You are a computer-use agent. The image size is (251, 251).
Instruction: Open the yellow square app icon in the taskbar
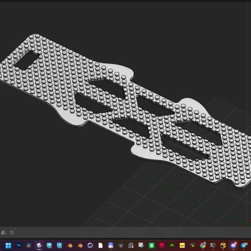183,245
